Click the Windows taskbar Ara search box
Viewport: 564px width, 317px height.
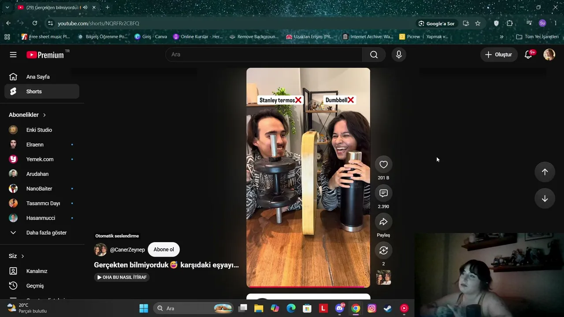pos(194,308)
